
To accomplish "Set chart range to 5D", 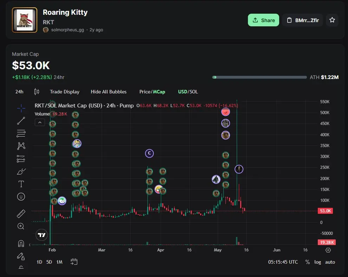I will click(x=49, y=262).
